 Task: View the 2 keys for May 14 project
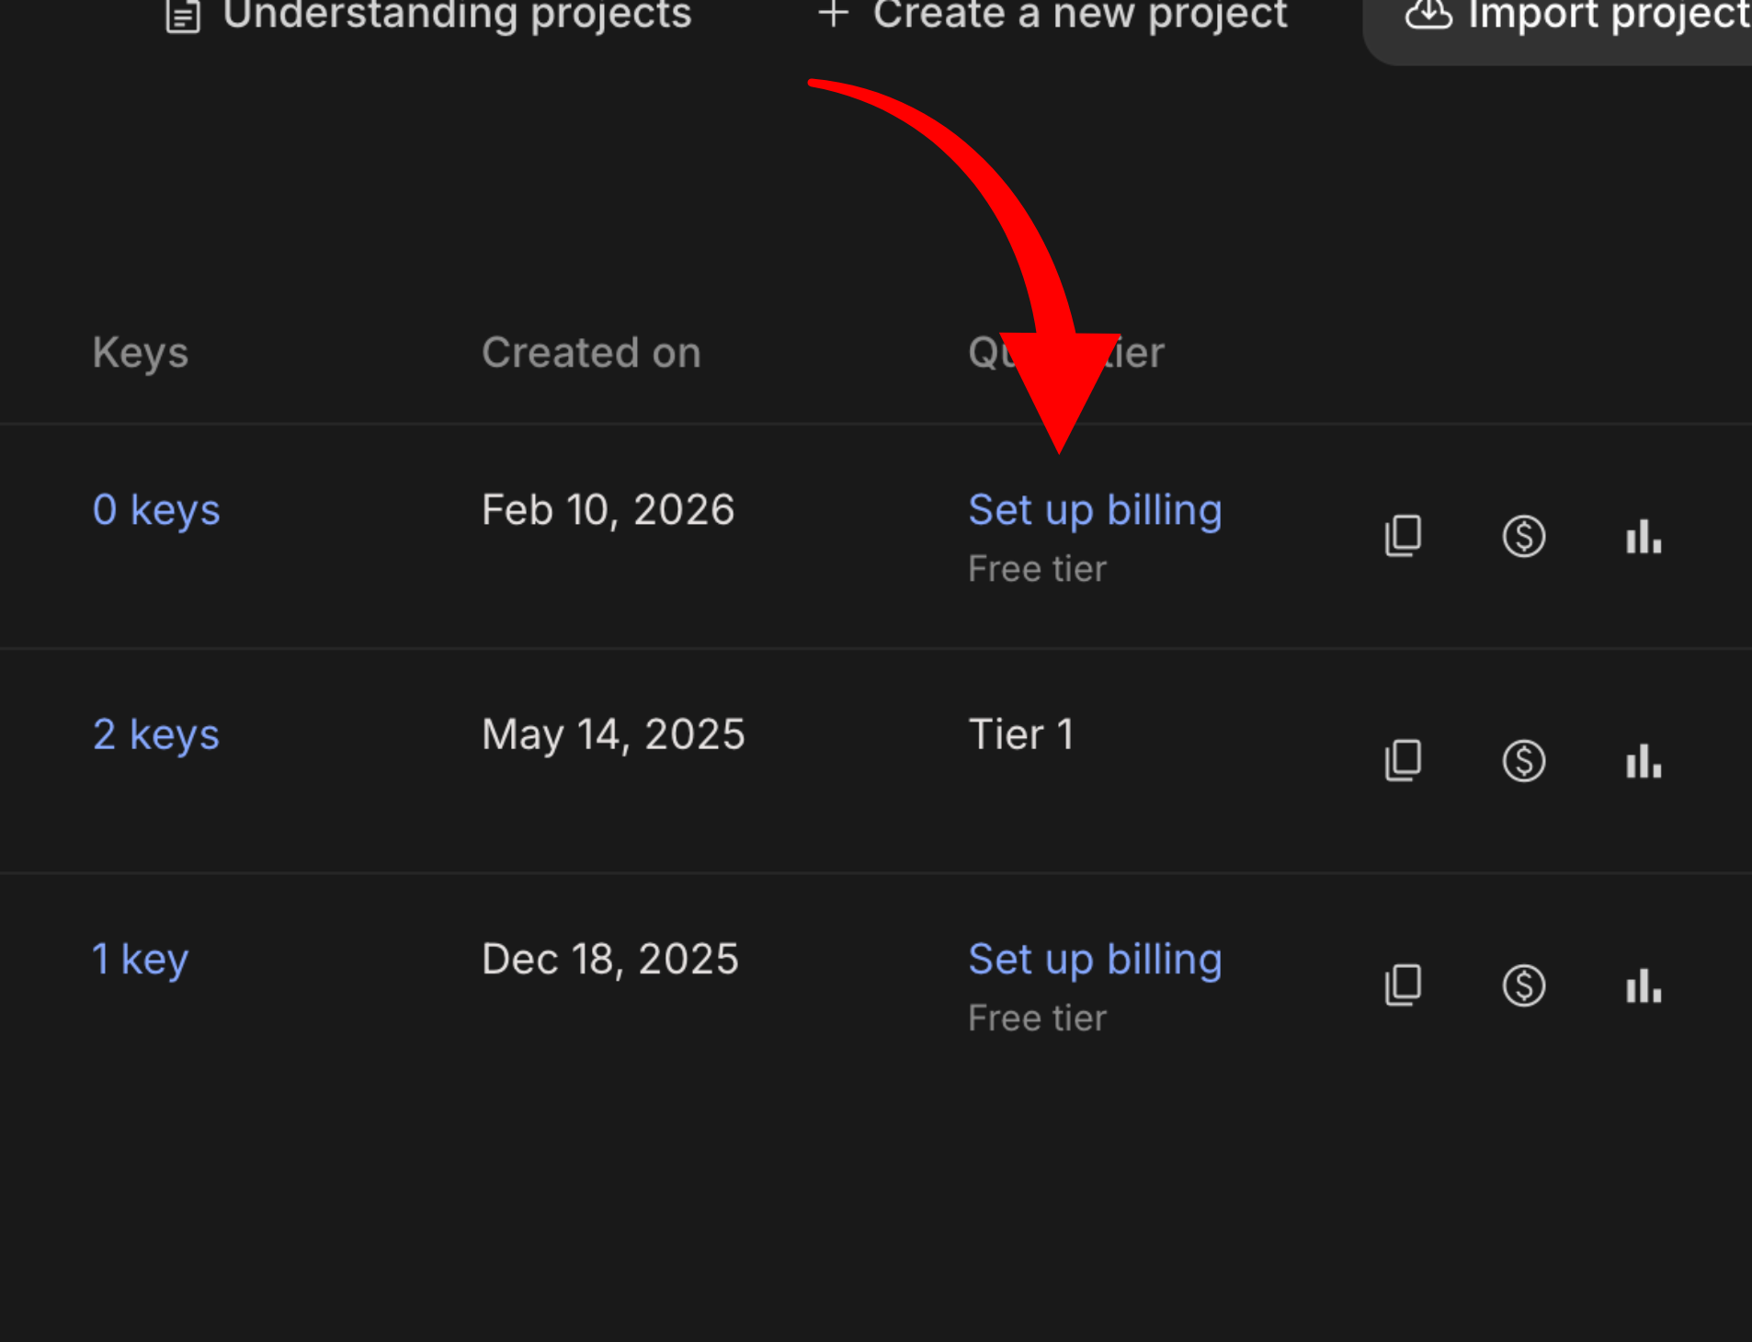156,734
